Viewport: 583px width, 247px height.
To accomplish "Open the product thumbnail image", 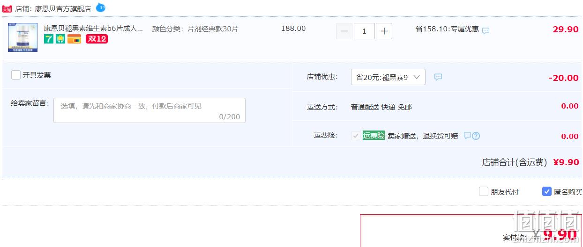I will pyautogui.click(x=22, y=37).
